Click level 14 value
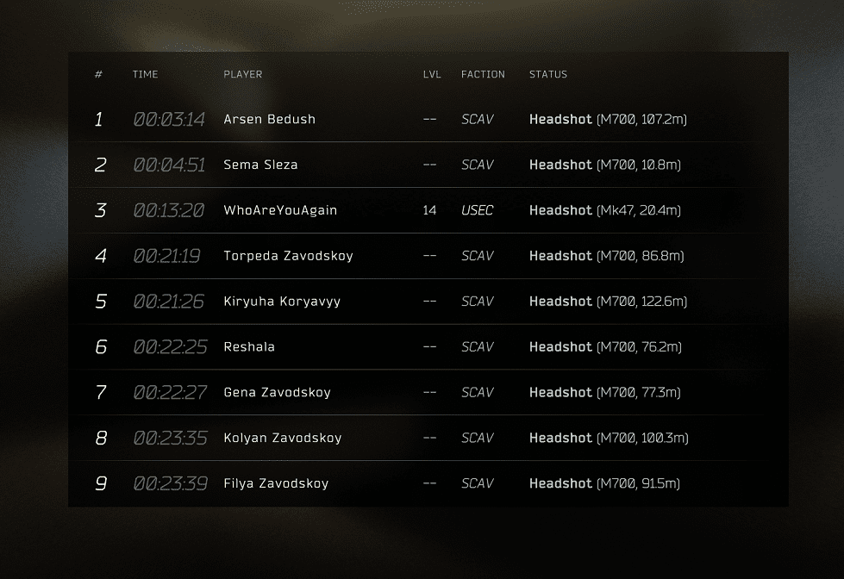Image resolution: width=844 pixels, height=579 pixels. (x=429, y=210)
